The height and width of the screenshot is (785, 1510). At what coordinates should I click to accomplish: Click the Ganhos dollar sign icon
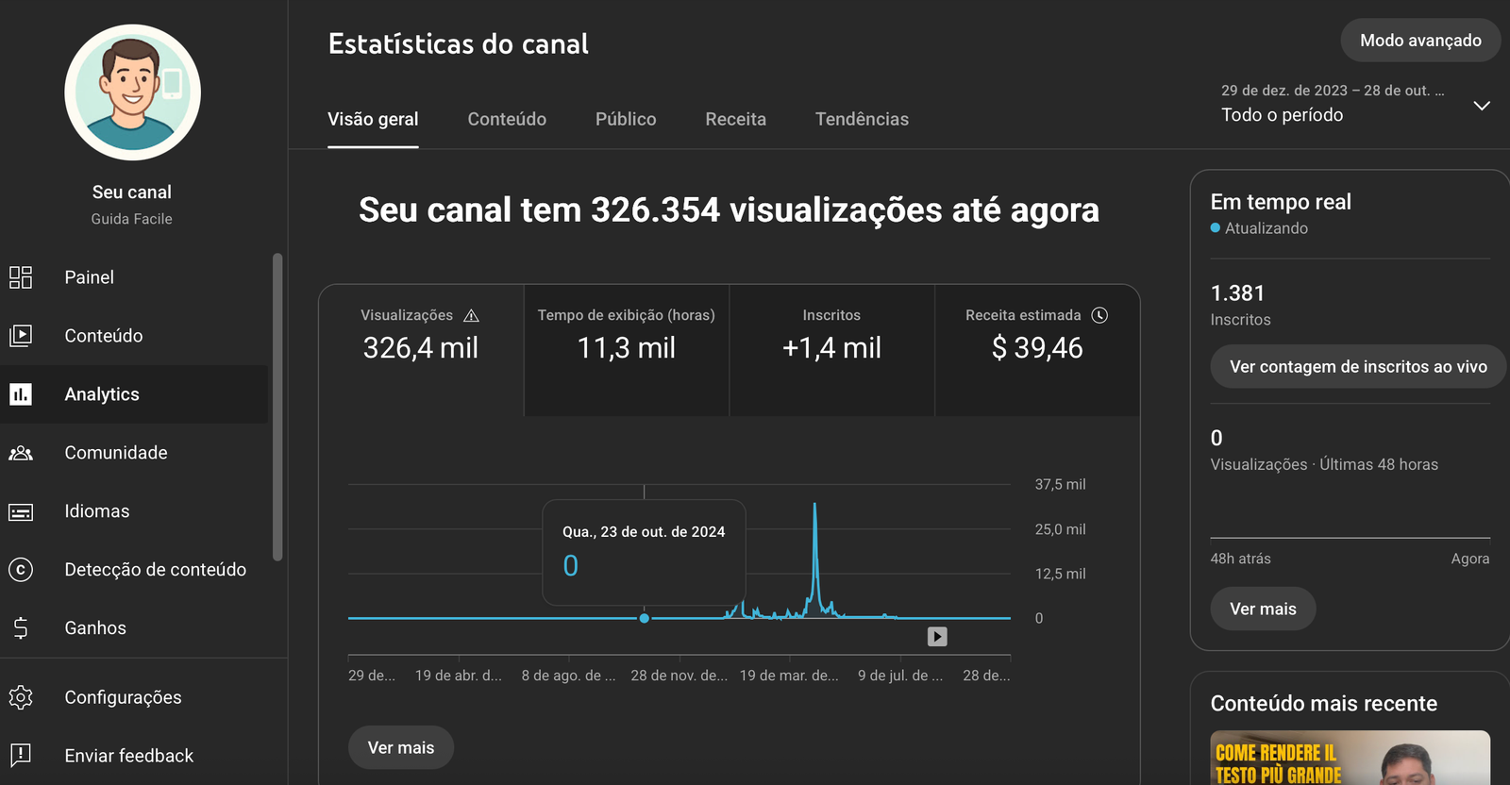pos(21,628)
